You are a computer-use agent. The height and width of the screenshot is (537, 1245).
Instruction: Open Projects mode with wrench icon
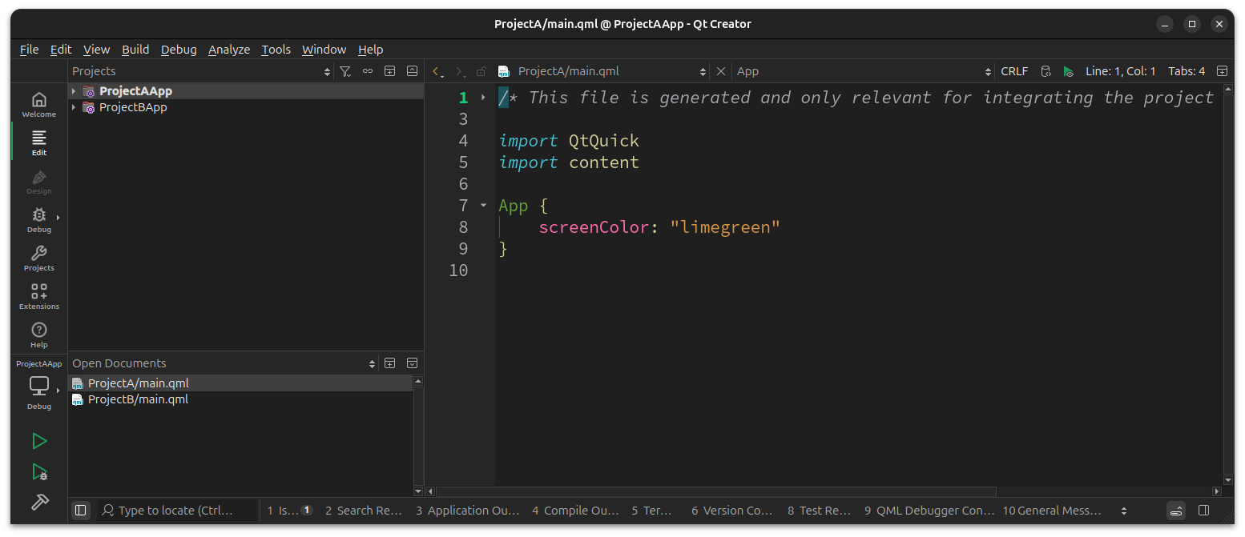click(x=38, y=258)
